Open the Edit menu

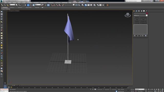coord(6,3)
